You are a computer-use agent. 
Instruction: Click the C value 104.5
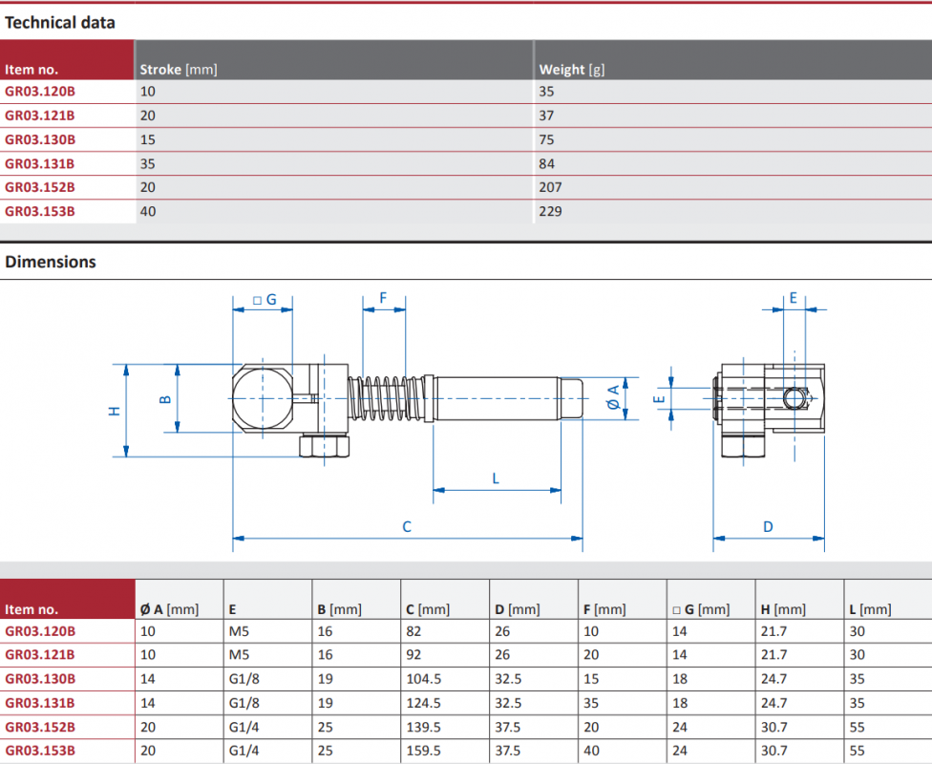[423, 679]
